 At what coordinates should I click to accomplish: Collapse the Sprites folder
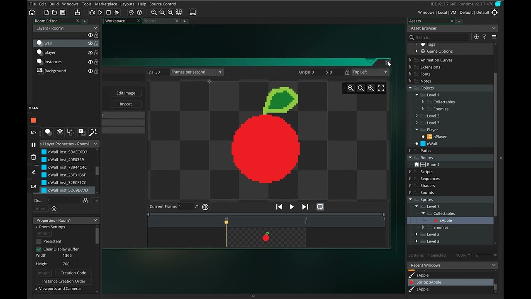coord(410,200)
